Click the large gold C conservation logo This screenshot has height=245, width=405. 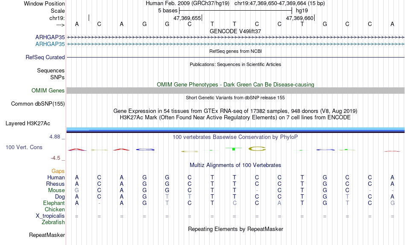257,149
